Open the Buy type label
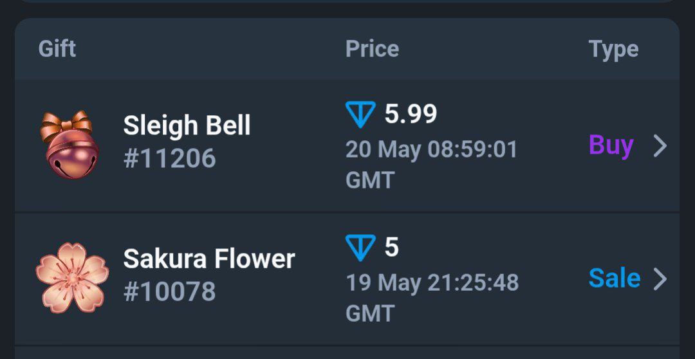The image size is (695, 359). tap(611, 146)
